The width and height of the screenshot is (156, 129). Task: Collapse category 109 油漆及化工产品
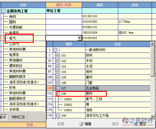(58, 115)
